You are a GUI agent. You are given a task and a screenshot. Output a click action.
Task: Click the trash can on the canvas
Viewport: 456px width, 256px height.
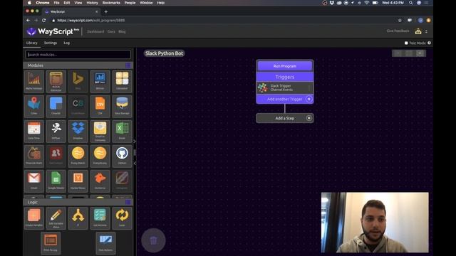point(153,240)
